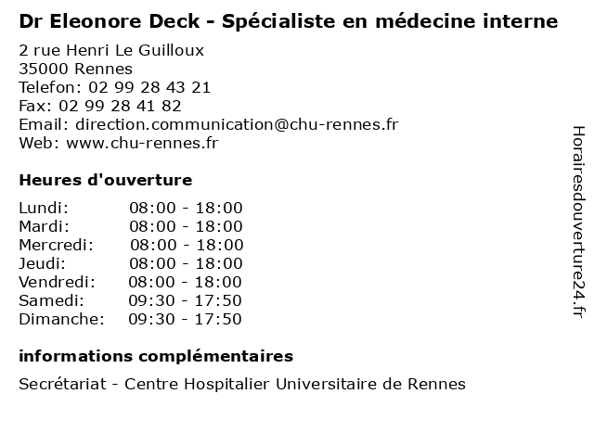This screenshot has height=445, width=594.
Task: Open the www.chu-rennes.fr website link
Action: [142, 143]
